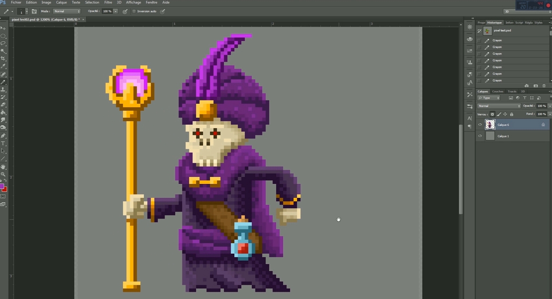Image resolution: width=552 pixels, height=299 pixels.
Task: Toggle Quick Mask mode
Action: tap(3, 197)
